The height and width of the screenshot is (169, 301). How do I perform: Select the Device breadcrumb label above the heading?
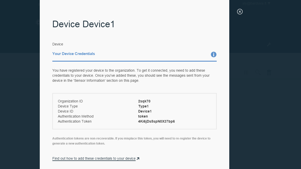[x=58, y=44]
